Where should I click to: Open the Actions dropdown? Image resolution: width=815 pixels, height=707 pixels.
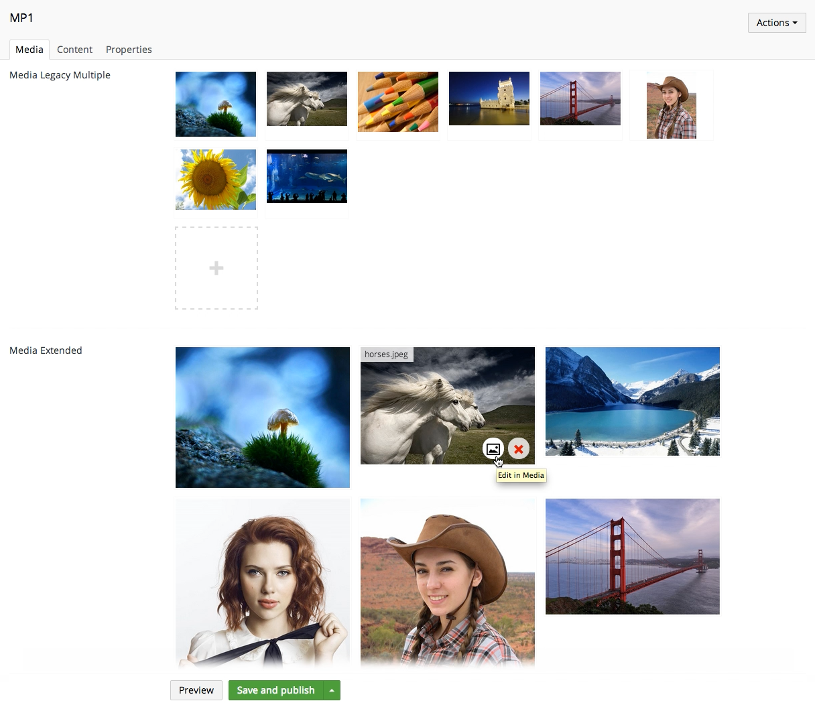777,22
